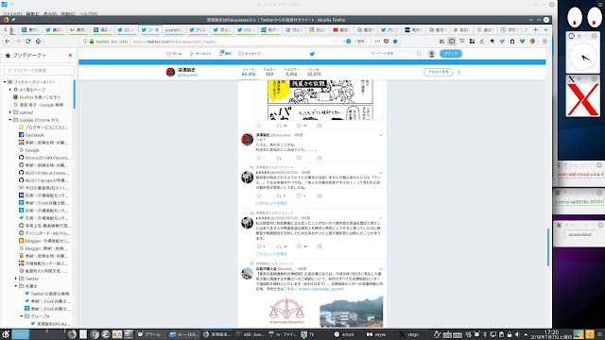
Task: Collapse the グループA bookmark folder
Action: (x=22, y=316)
